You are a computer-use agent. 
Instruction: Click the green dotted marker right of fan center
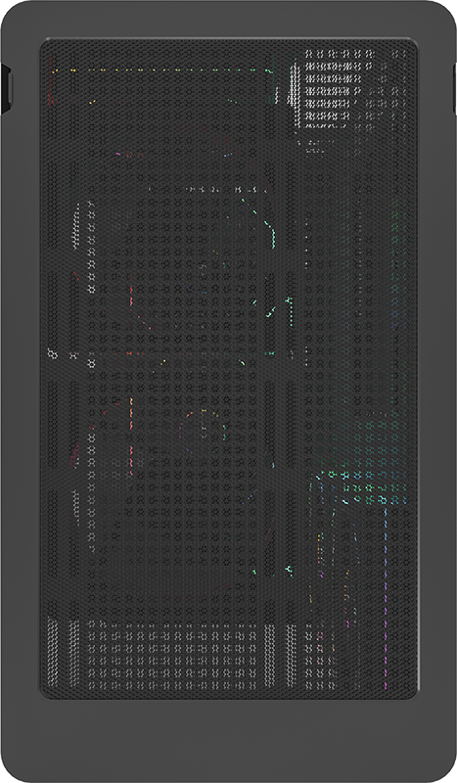click(x=289, y=307)
